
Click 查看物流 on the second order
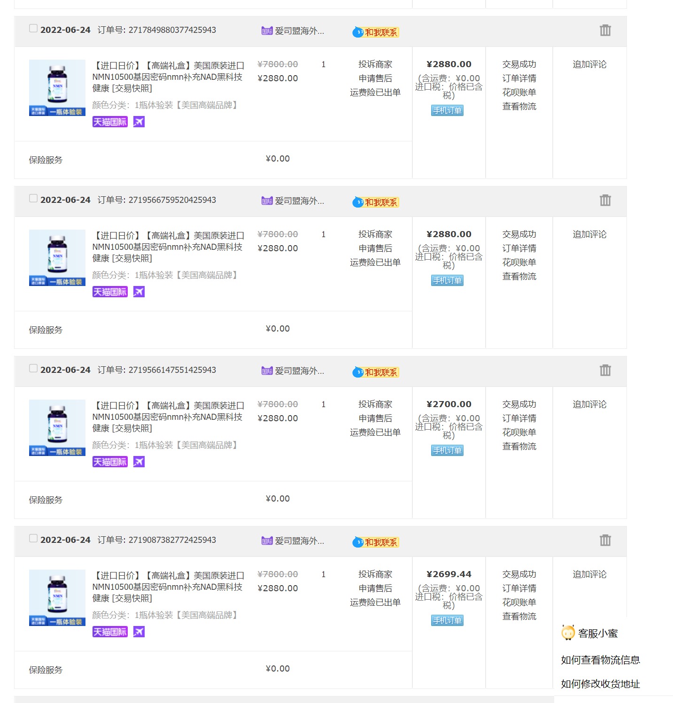(x=519, y=277)
